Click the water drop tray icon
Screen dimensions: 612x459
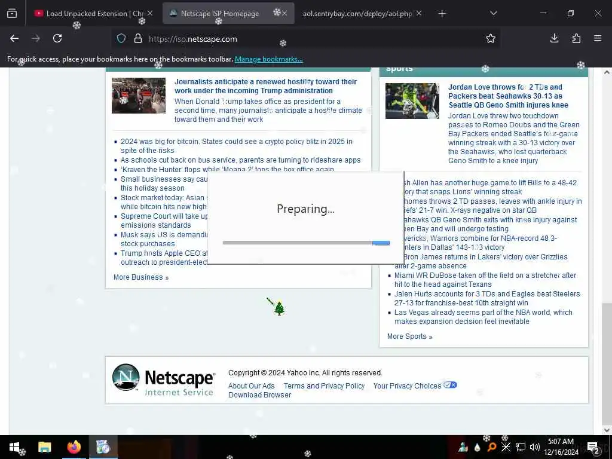click(478, 448)
